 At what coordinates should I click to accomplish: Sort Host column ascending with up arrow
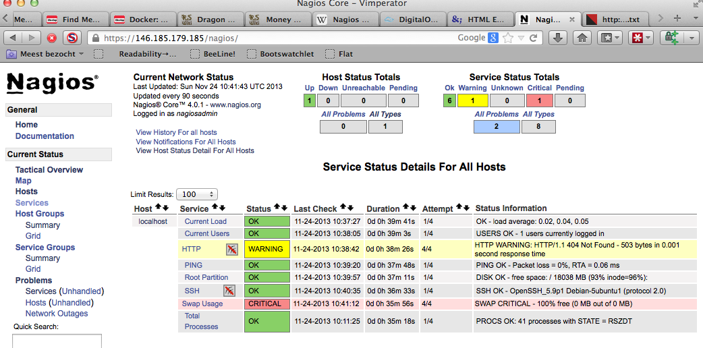point(158,208)
